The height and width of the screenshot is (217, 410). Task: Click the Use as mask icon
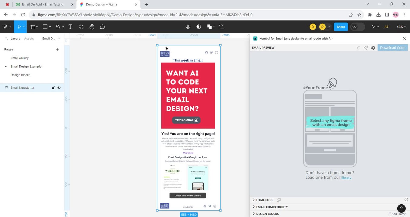point(198,27)
